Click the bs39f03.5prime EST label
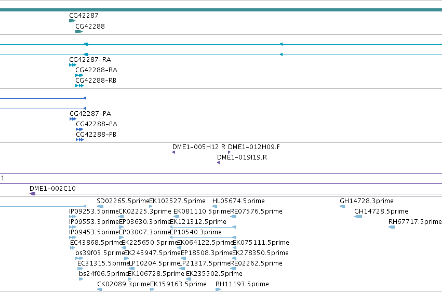 click(x=100, y=253)
